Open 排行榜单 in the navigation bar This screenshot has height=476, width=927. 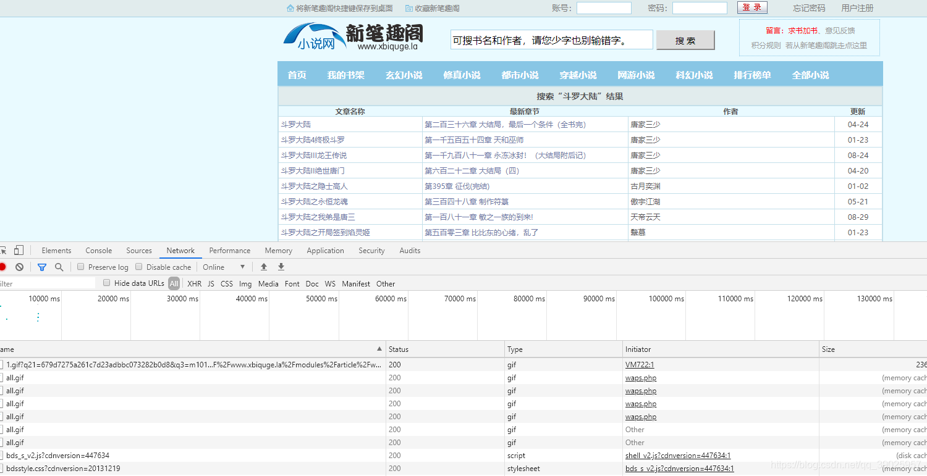(752, 75)
